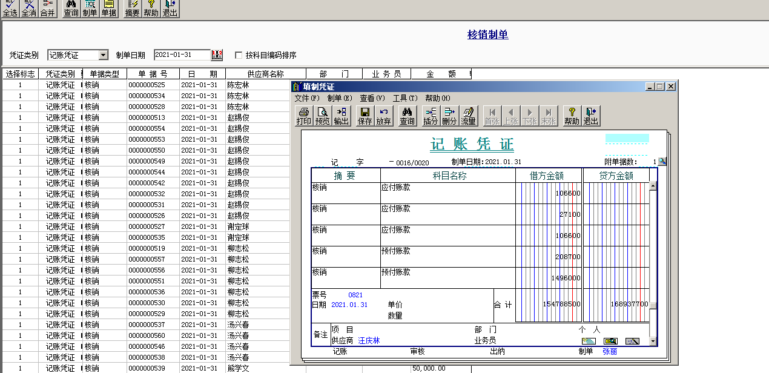Select the row with 单据号 0000000537
Screen dimensions: 769x373
click(146, 325)
